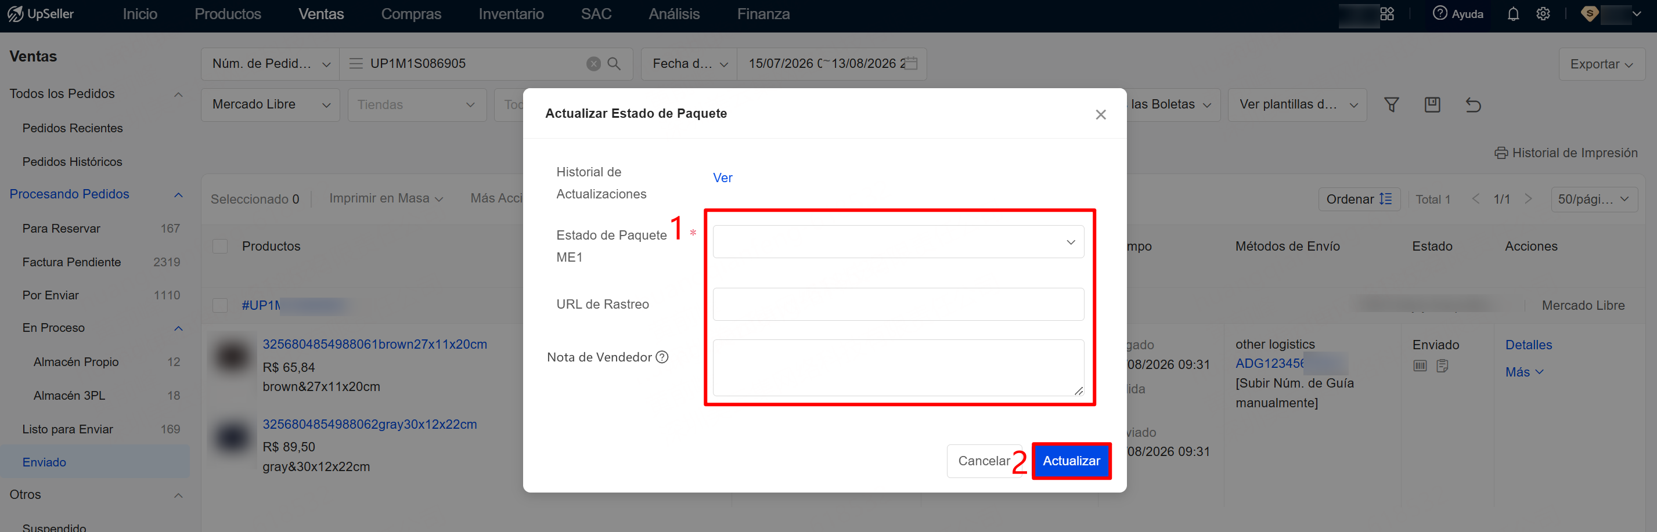Click the URL de Rastreo field
The height and width of the screenshot is (532, 1657).
898,305
